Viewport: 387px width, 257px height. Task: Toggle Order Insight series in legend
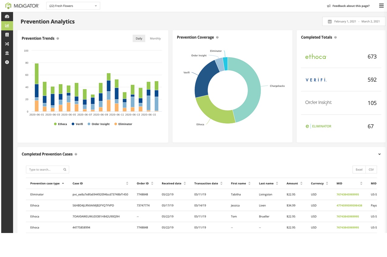pos(99,124)
